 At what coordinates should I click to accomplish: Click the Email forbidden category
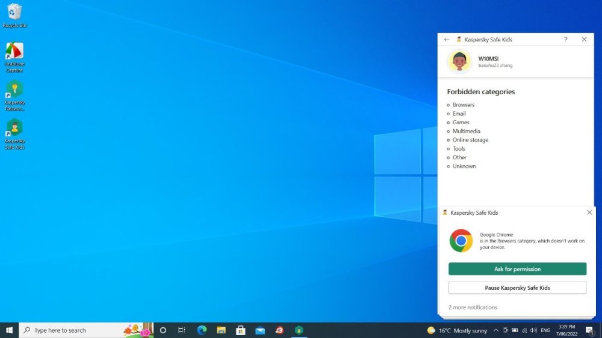[459, 113]
